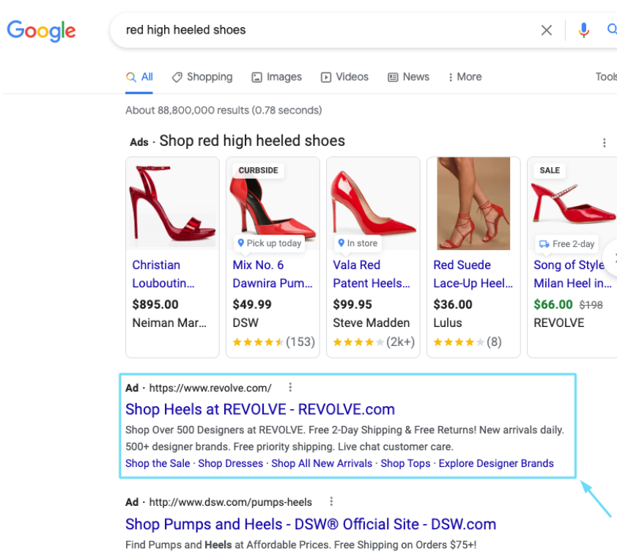Expand the More search options menu

[x=465, y=77]
